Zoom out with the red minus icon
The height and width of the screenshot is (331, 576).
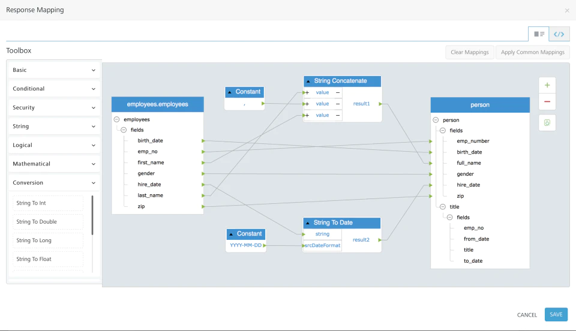547,102
